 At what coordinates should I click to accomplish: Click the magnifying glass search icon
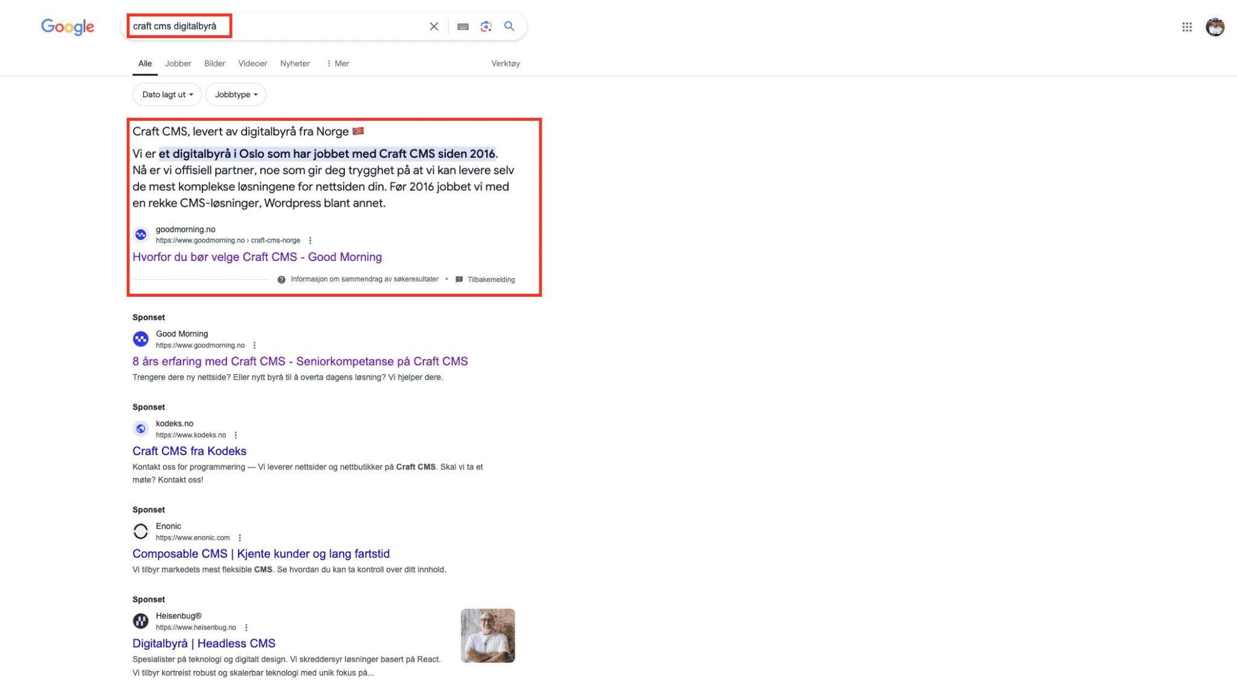(510, 27)
